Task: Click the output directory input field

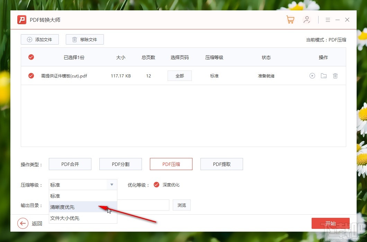Action: pyautogui.click(x=145, y=205)
